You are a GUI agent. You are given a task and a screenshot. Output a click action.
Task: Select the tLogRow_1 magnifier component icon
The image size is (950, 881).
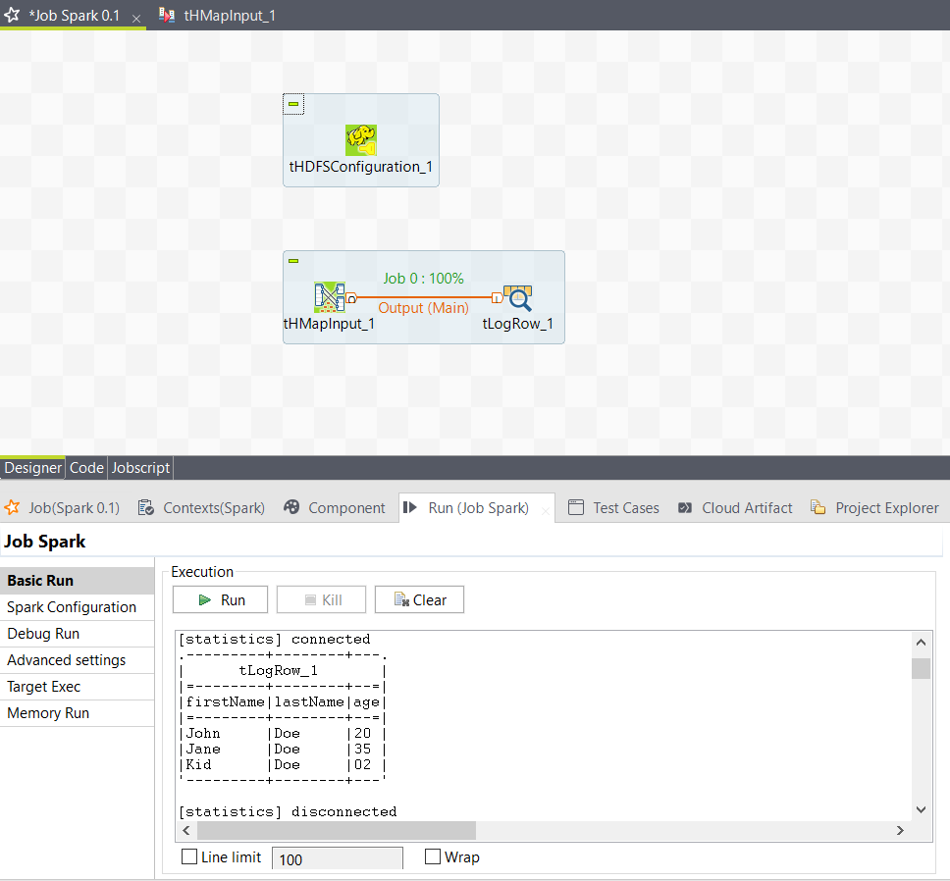tap(518, 298)
